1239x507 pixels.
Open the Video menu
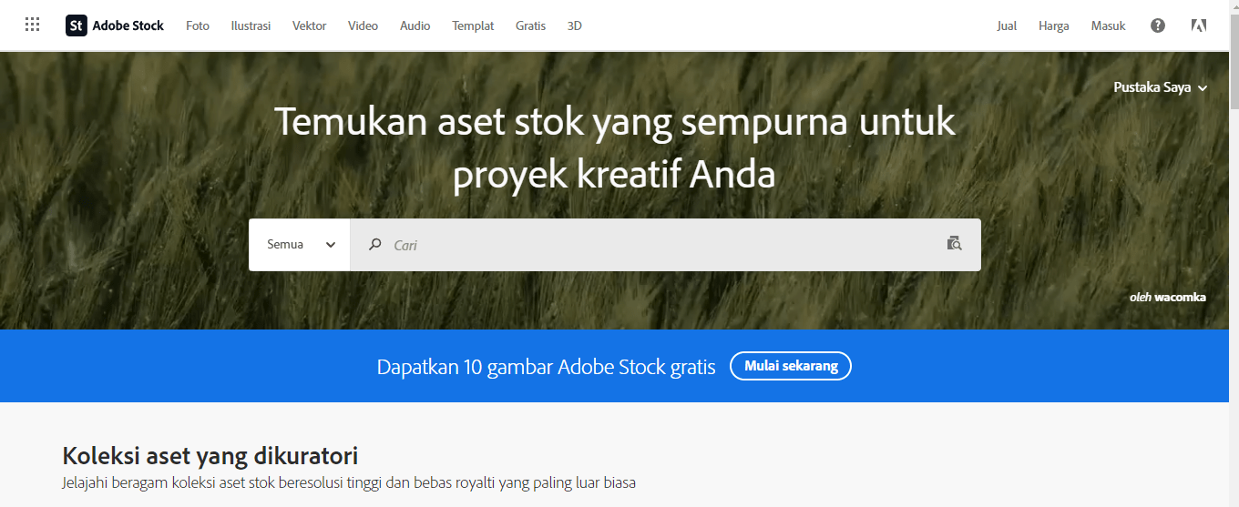363,25
